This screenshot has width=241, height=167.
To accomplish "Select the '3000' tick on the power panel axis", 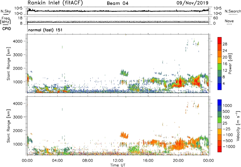I will [18, 55].
